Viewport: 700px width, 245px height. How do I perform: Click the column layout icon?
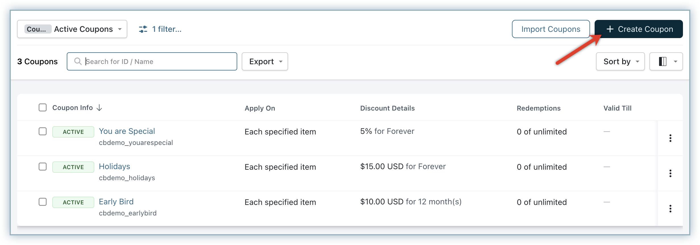(663, 61)
